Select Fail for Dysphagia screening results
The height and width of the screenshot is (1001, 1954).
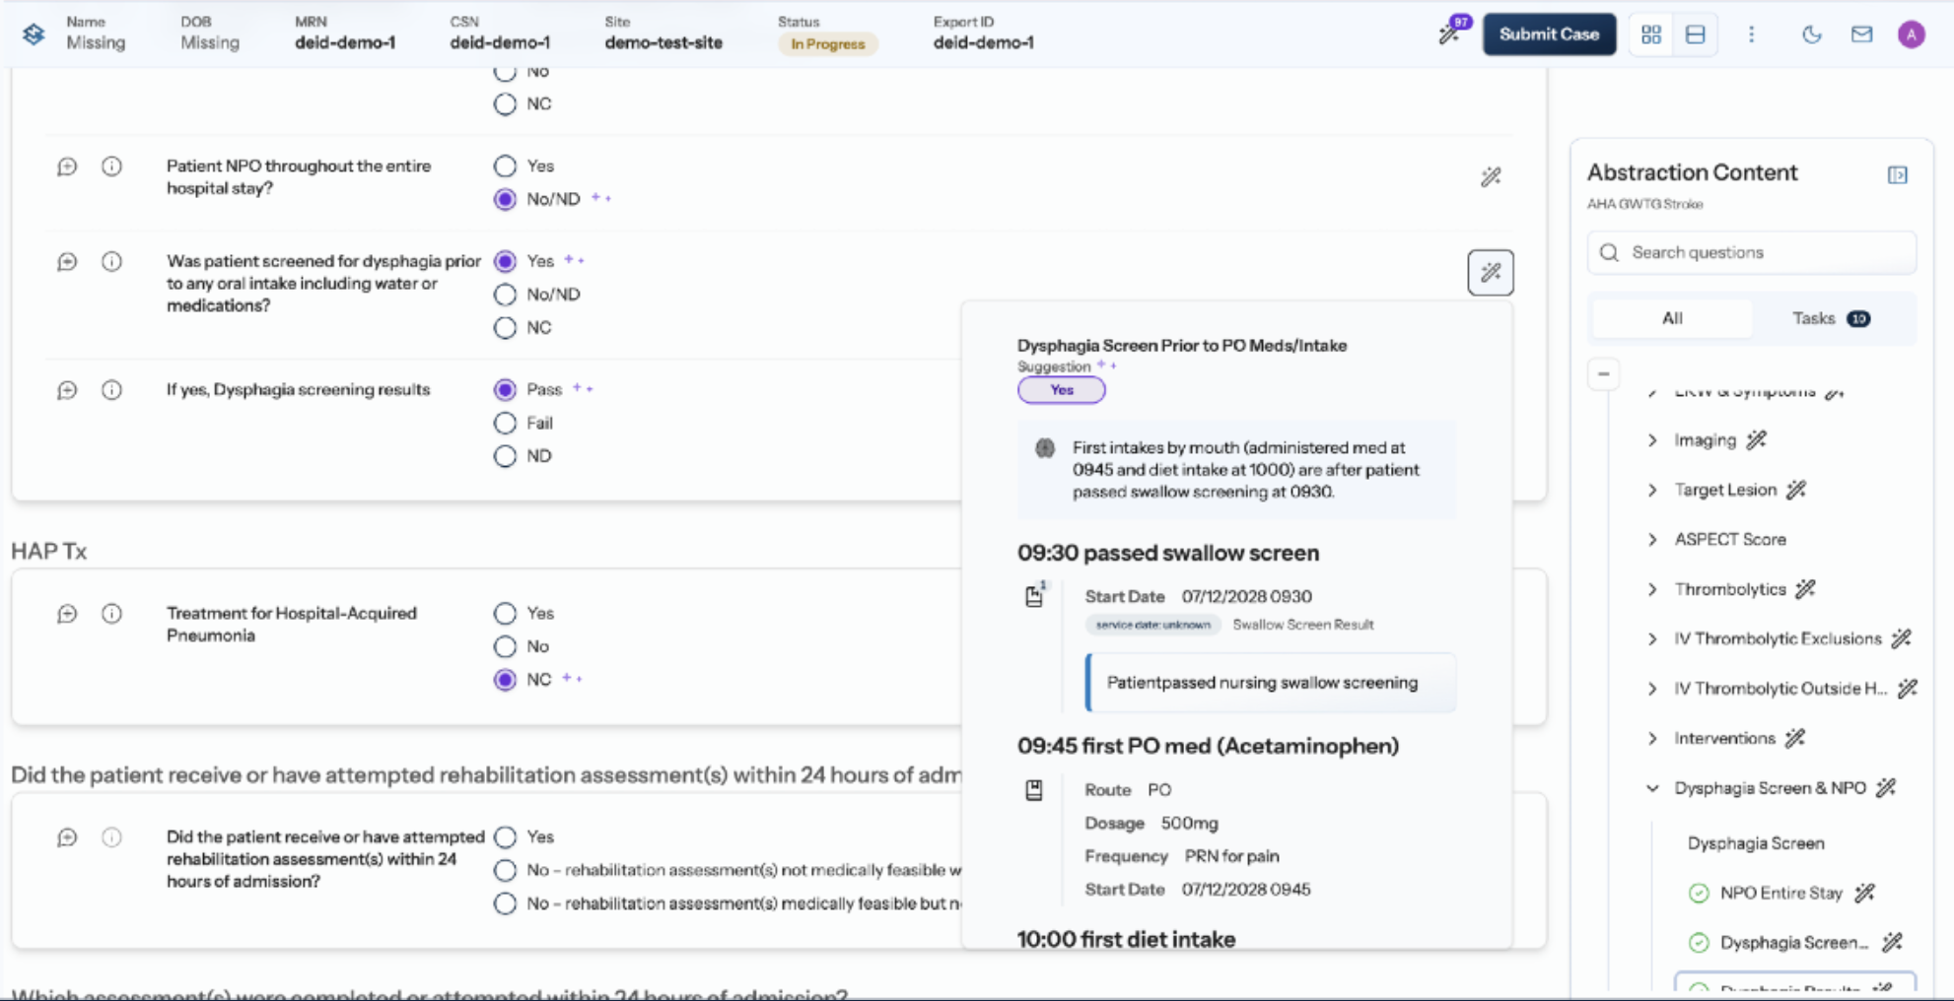pos(506,423)
